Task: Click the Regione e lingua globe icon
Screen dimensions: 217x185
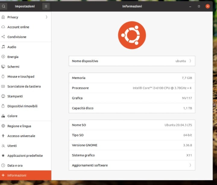Action: pyautogui.click(x=3, y=126)
